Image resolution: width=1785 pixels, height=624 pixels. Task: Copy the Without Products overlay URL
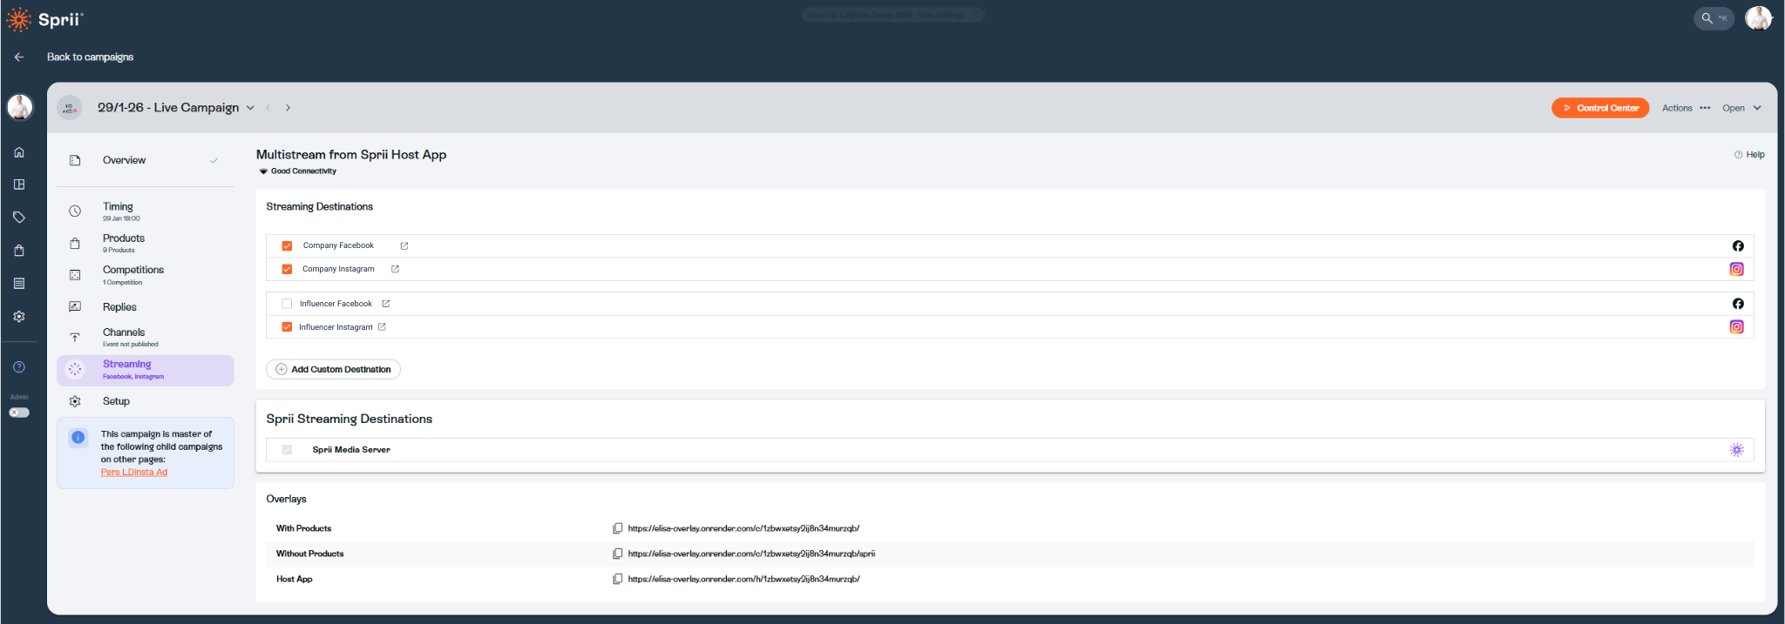[x=617, y=554]
